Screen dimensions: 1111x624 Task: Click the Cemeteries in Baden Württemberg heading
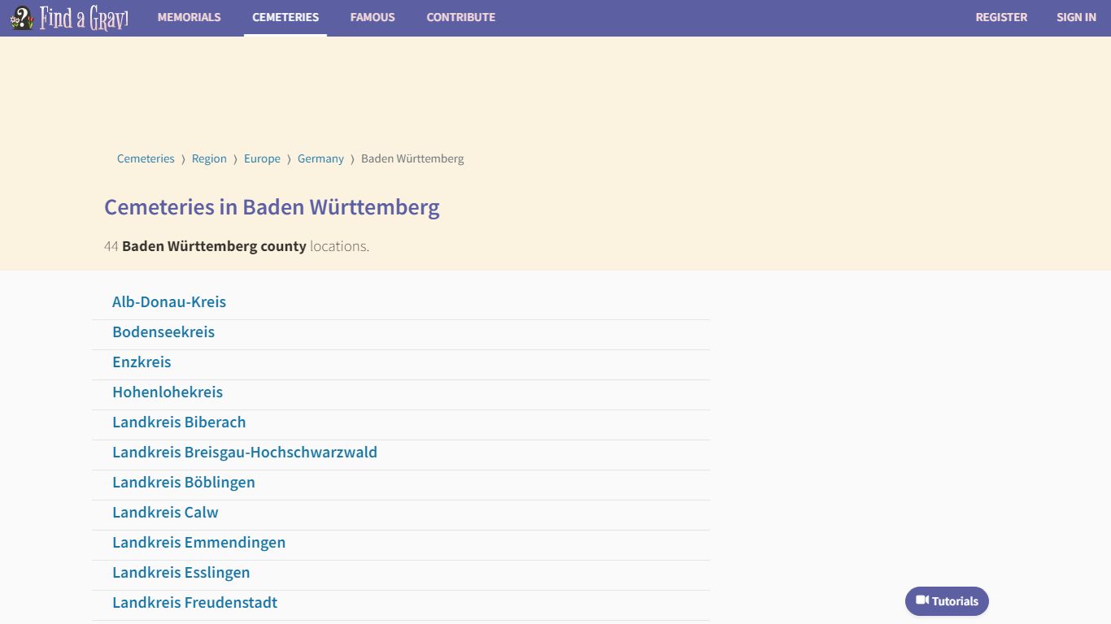pyautogui.click(x=272, y=206)
